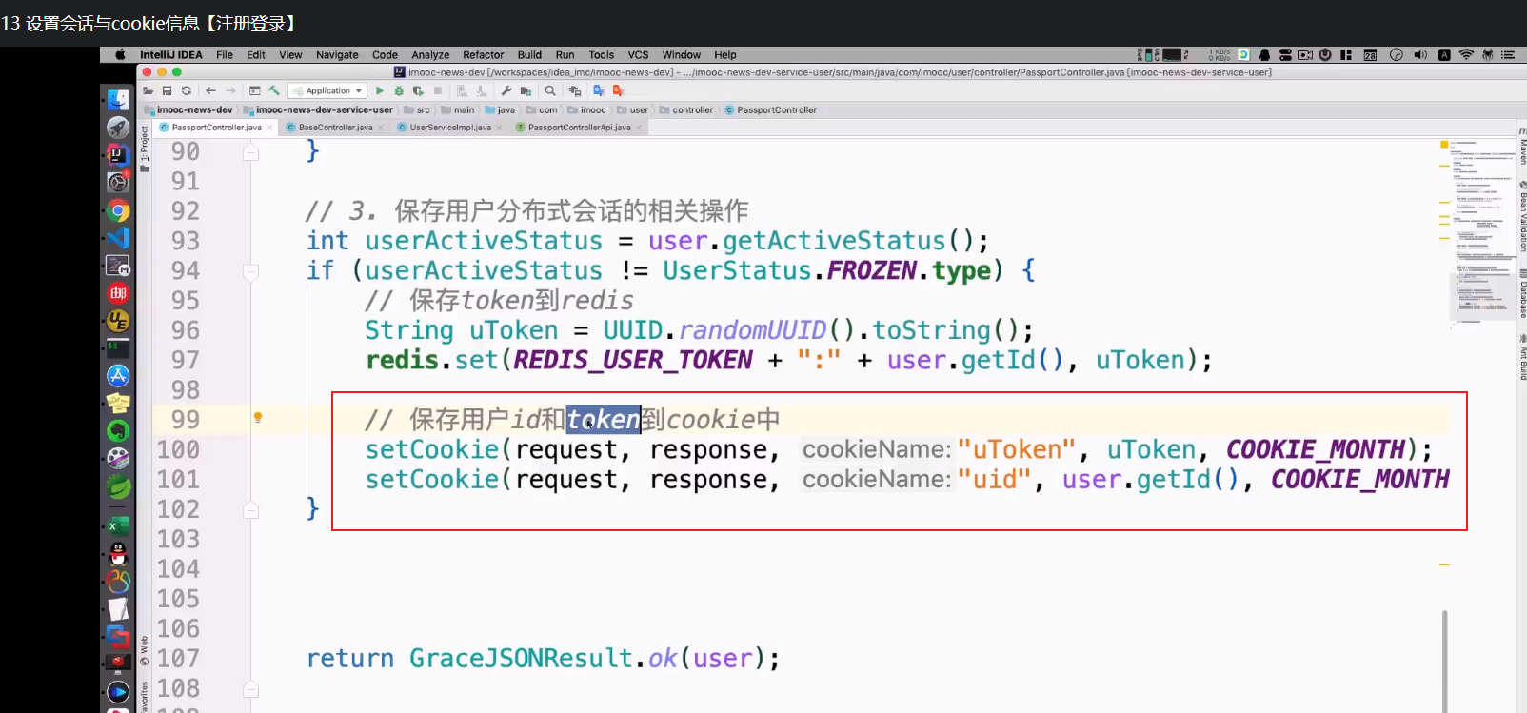Viewport: 1527px width, 713px height.
Task: Switch to the BaseController.java tab
Action: (335, 128)
